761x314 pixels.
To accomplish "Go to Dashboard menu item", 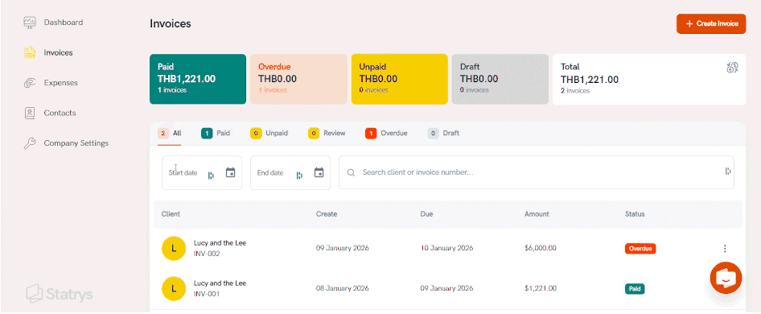I will [x=63, y=23].
